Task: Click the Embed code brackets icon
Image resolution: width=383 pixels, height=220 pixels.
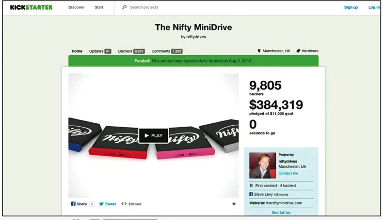Action: pos(124,204)
